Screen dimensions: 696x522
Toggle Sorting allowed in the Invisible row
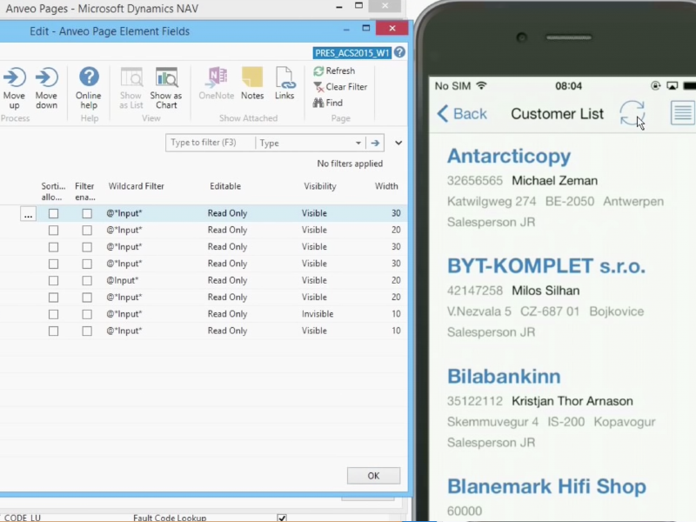tap(53, 314)
